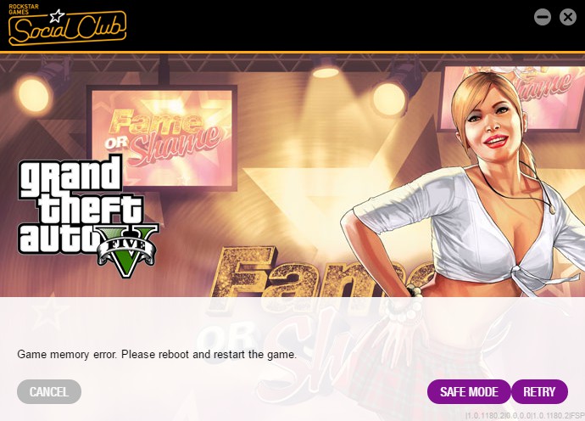Click the left Fame or Shame screen
The width and height of the screenshot is (585, 421).
click(163, 138)
